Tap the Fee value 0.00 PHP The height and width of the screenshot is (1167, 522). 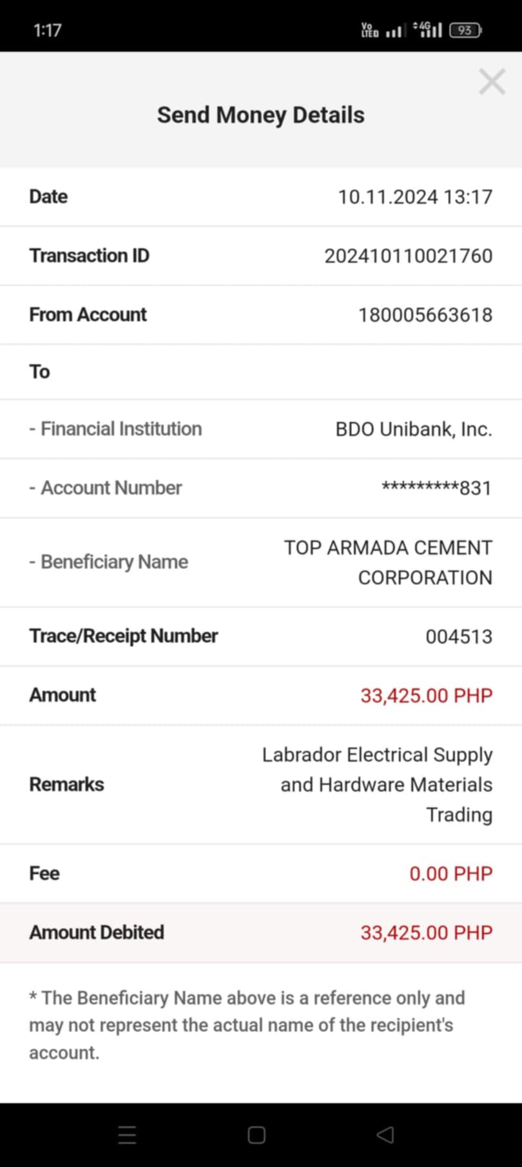click(x=450, y=873)
